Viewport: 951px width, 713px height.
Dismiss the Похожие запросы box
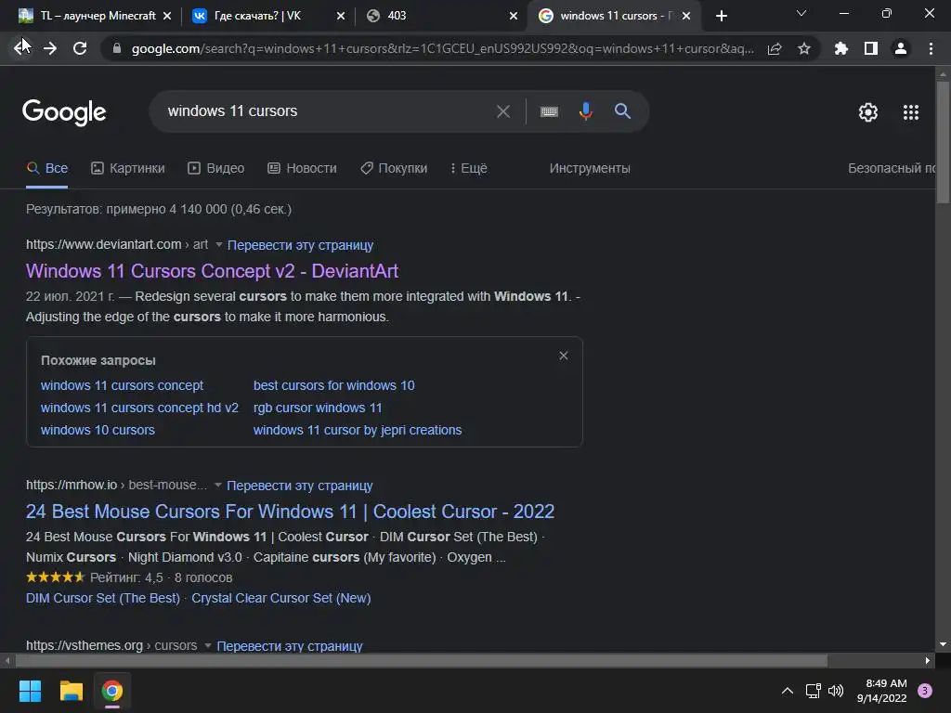click(564, 356)
